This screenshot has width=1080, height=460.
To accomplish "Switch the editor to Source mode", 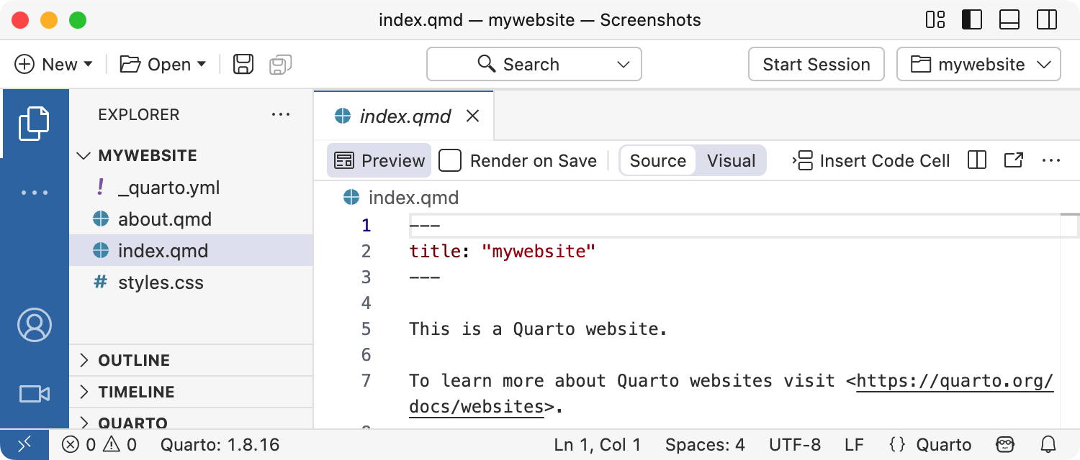I will pyautogui.click(x=657, y=160).
